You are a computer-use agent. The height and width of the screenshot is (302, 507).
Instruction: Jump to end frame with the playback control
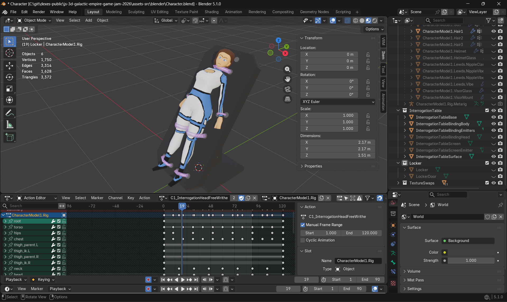pos(196,280)
